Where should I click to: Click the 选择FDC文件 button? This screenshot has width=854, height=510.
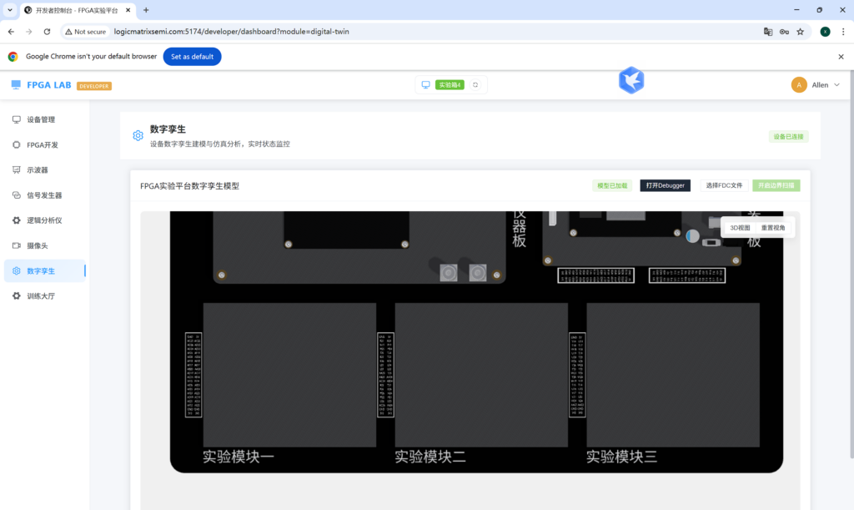click(723, 185)
